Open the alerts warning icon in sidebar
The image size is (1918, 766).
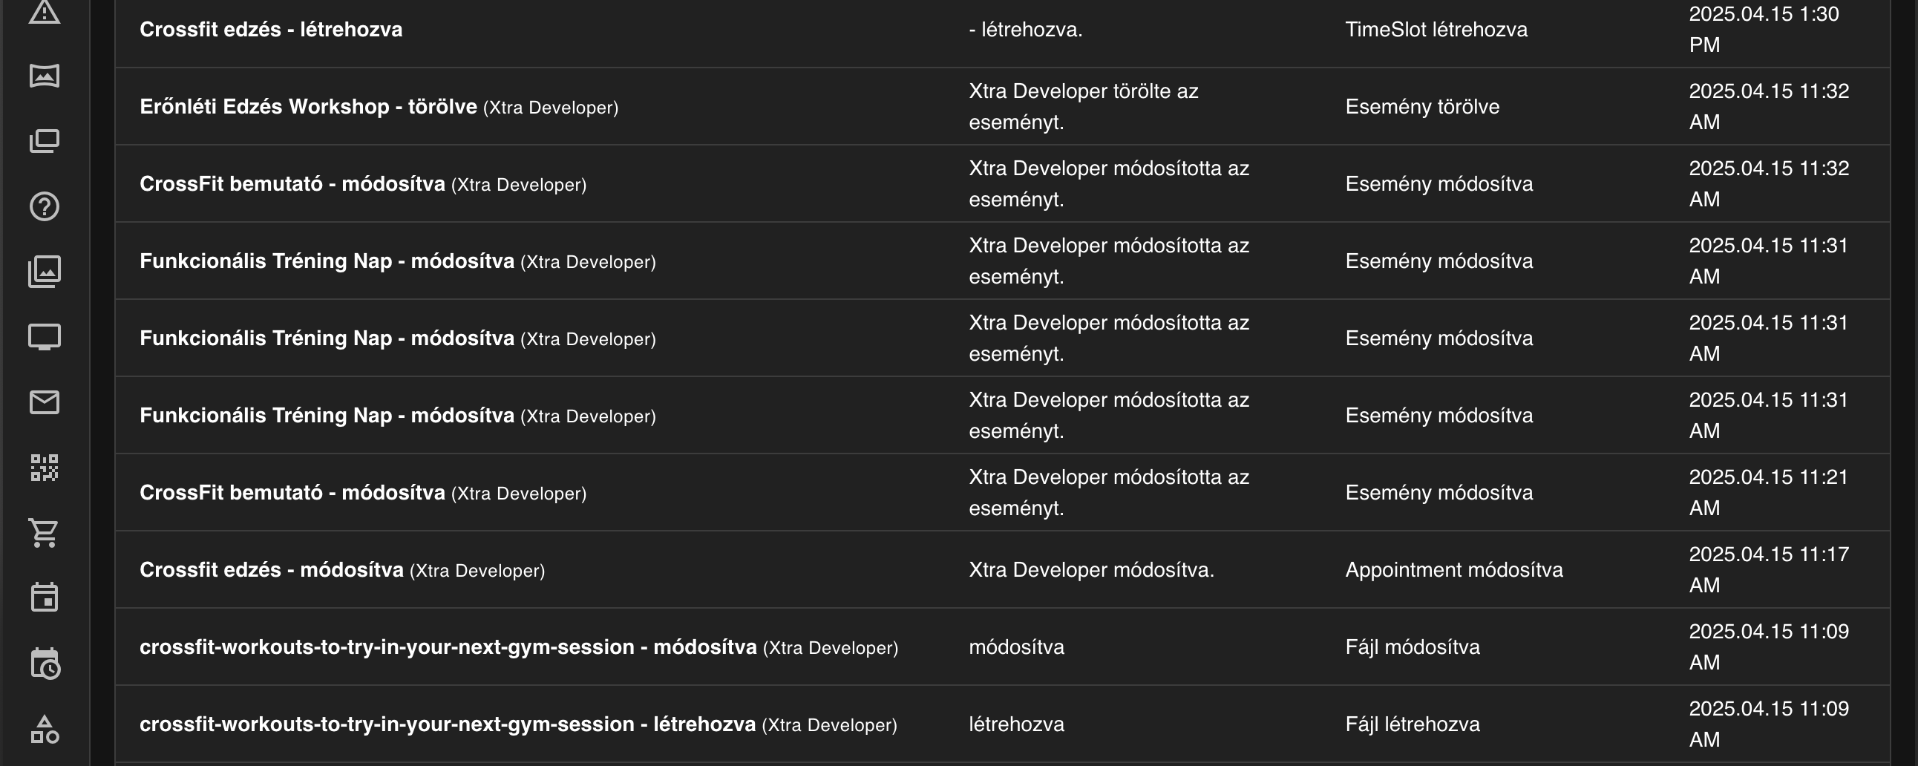(x=45, y=13)
